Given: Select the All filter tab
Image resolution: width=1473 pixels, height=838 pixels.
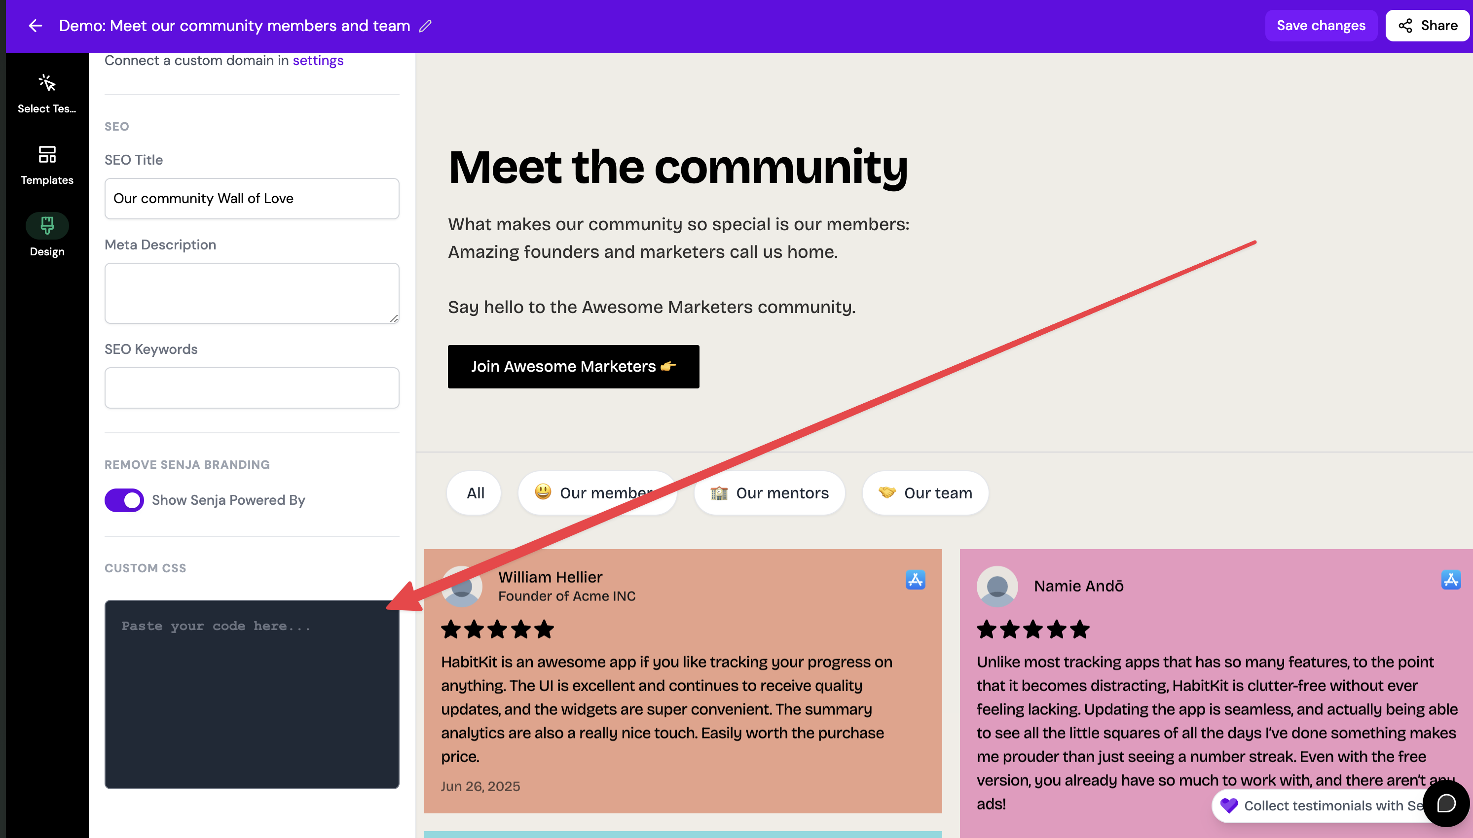Looking at the screenshot, I should pyautogui.click(x=474, y=492).
